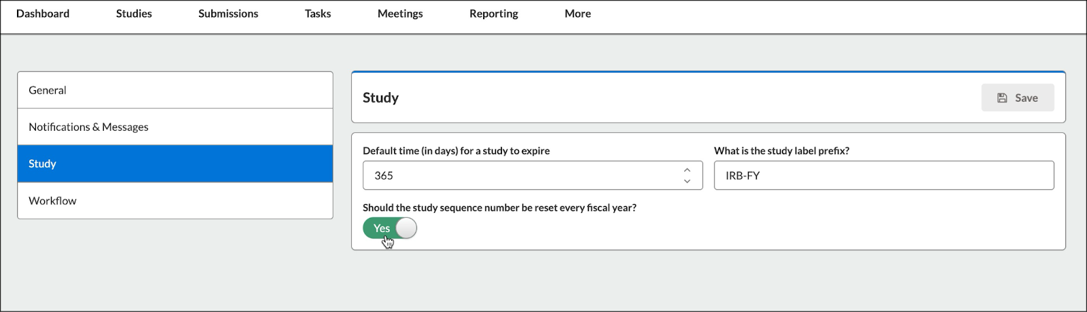This screenshot has width=1087, height=312.
Task: Select the Tasks navigation item
Action: (318, 14)
